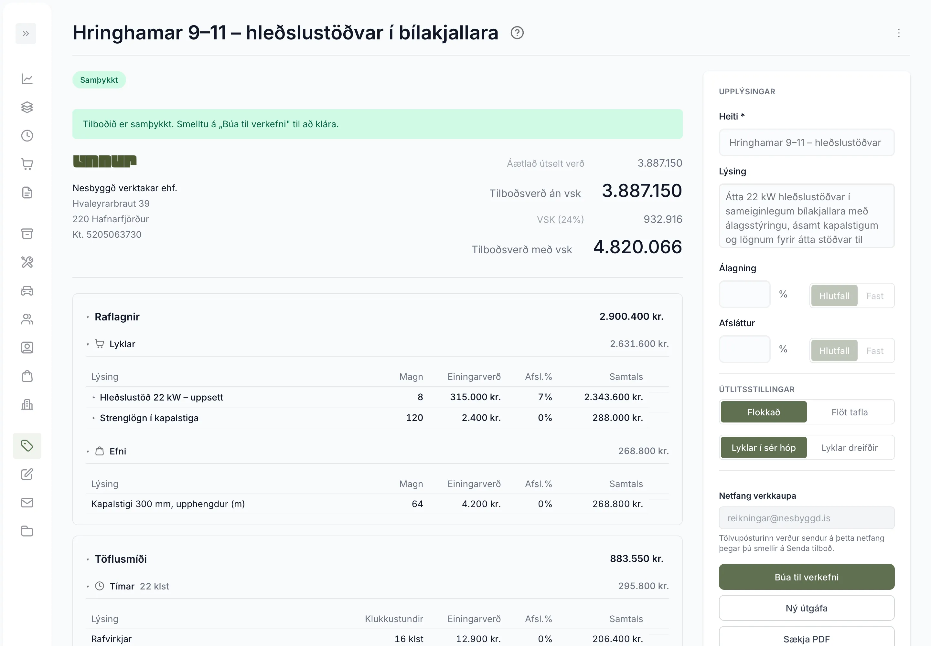The width and height of the screenshot is (931, 646).
Task: Select Fast for Álagning
Action: click(875, 296)
